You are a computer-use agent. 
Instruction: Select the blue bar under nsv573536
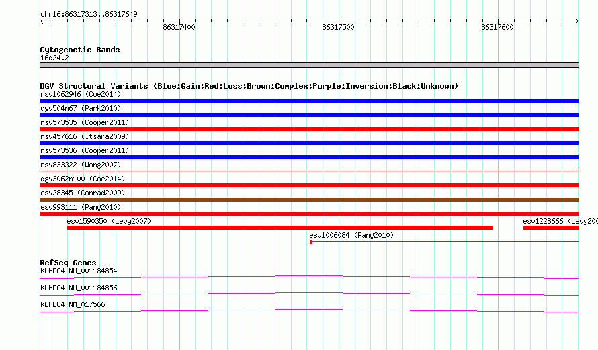(309, 157)
